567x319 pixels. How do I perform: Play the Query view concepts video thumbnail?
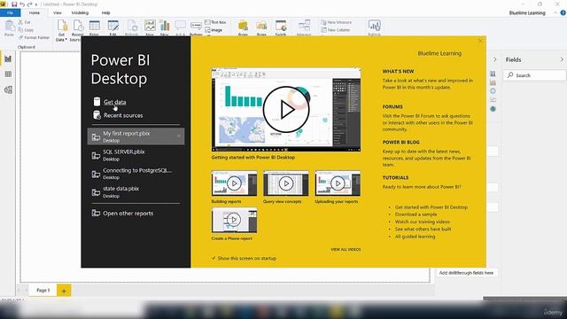click(x=286, y=183)
